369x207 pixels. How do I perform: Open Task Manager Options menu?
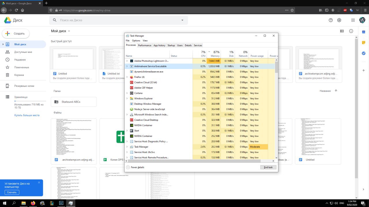[x=136, y=41]
